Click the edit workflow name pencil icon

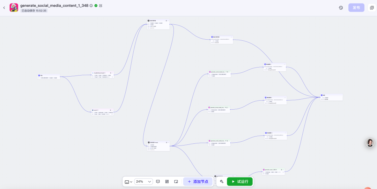[101, 6]
